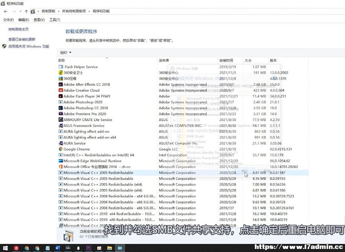345x252 pixels.
Task: Click the version cell 92.0.4515.131
Action: [x=281, y=149]
